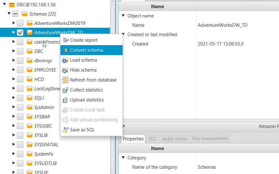Check the HCD schema checkbox
279x174 pixels.
point(20,79)
